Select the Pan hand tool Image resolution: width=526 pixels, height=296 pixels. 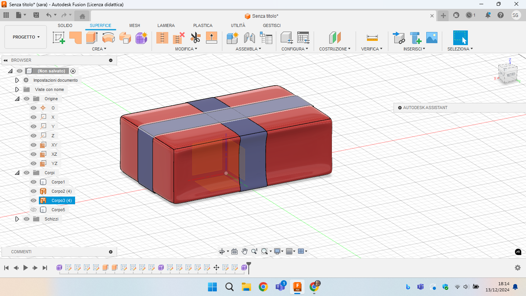tap(245, 251)
